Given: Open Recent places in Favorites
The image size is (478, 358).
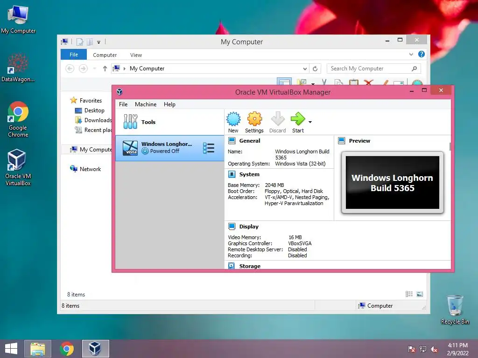Looking at the screenshot, I should (x=93, y=130).
